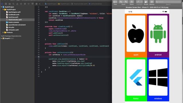Open the Debug navigator icon
The height and width of the screenshot is (103, 183).
tap(25, 4)
